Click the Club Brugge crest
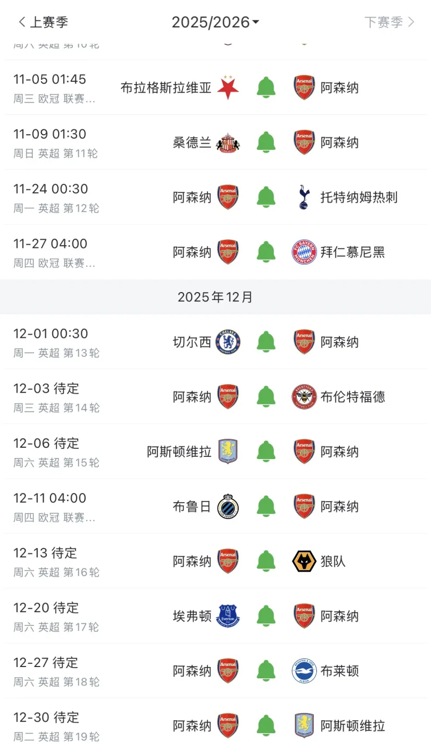 (x=228, y=506)
